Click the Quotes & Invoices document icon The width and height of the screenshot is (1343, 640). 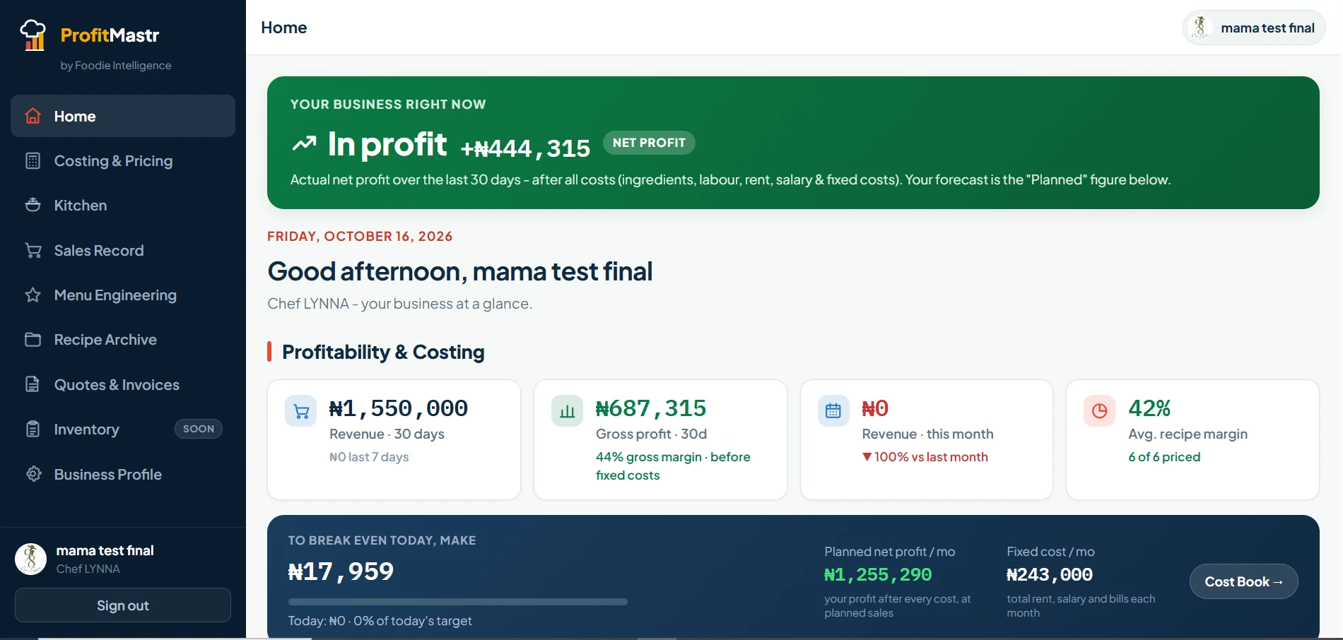(33, 384)
